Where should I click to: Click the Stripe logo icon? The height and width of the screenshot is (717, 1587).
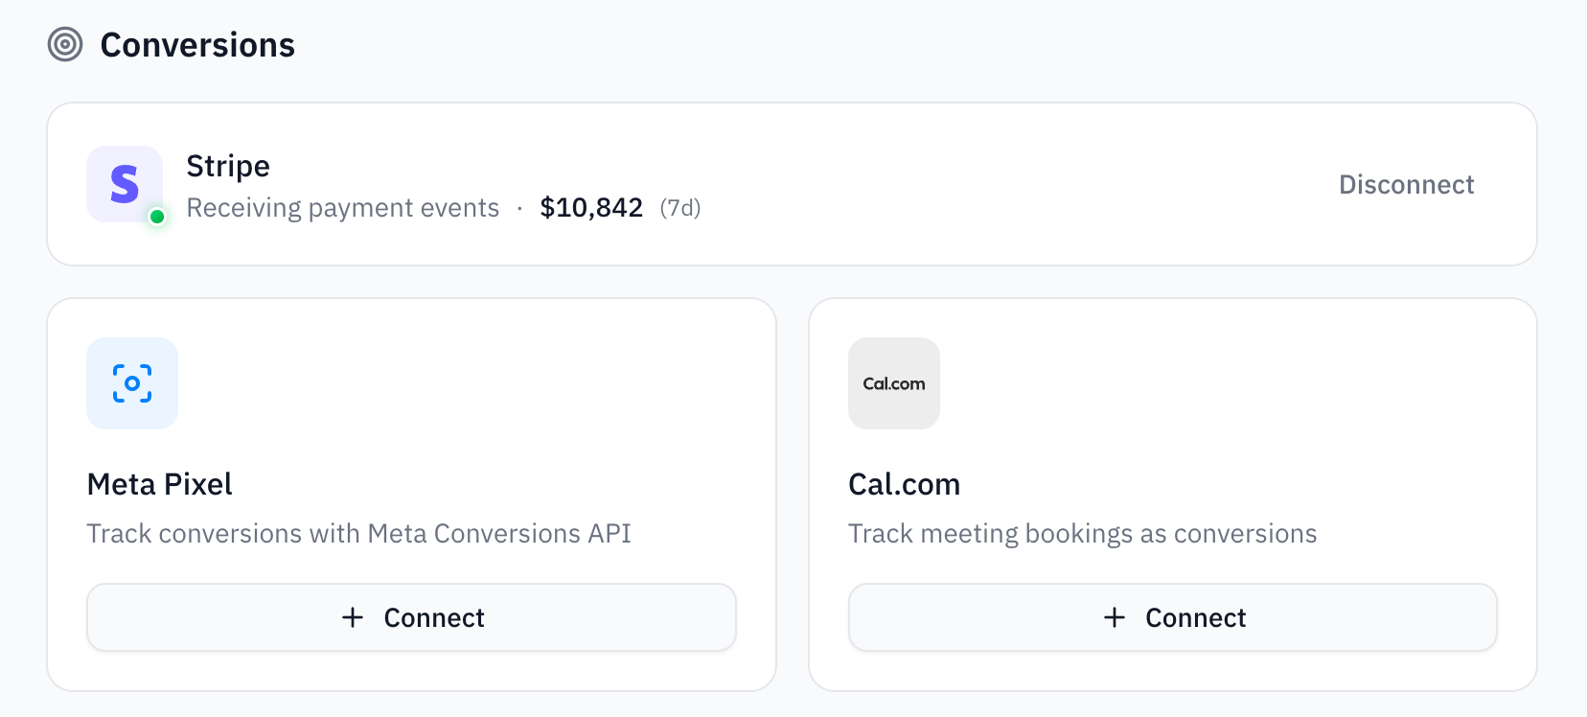click(x=124, y=184)
